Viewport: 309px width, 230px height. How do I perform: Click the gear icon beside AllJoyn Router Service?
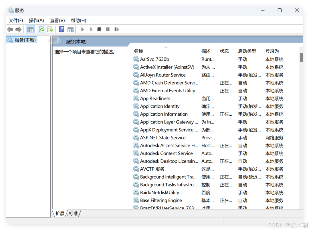click(136, 75)
